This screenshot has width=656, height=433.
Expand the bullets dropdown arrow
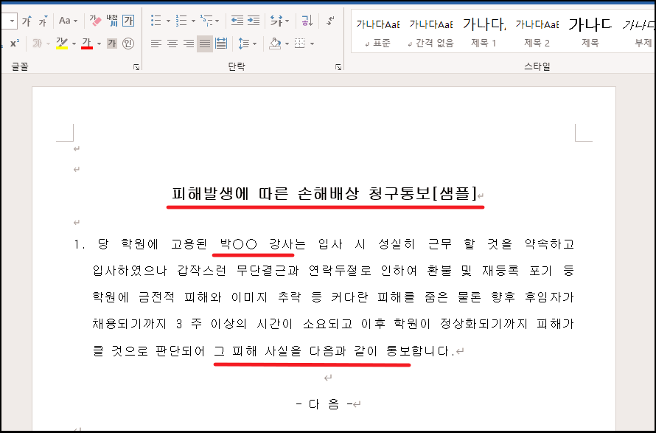tap(168, 21)
